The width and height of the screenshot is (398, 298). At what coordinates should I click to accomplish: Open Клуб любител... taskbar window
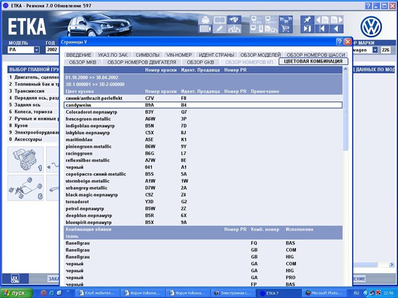[98, 293]
